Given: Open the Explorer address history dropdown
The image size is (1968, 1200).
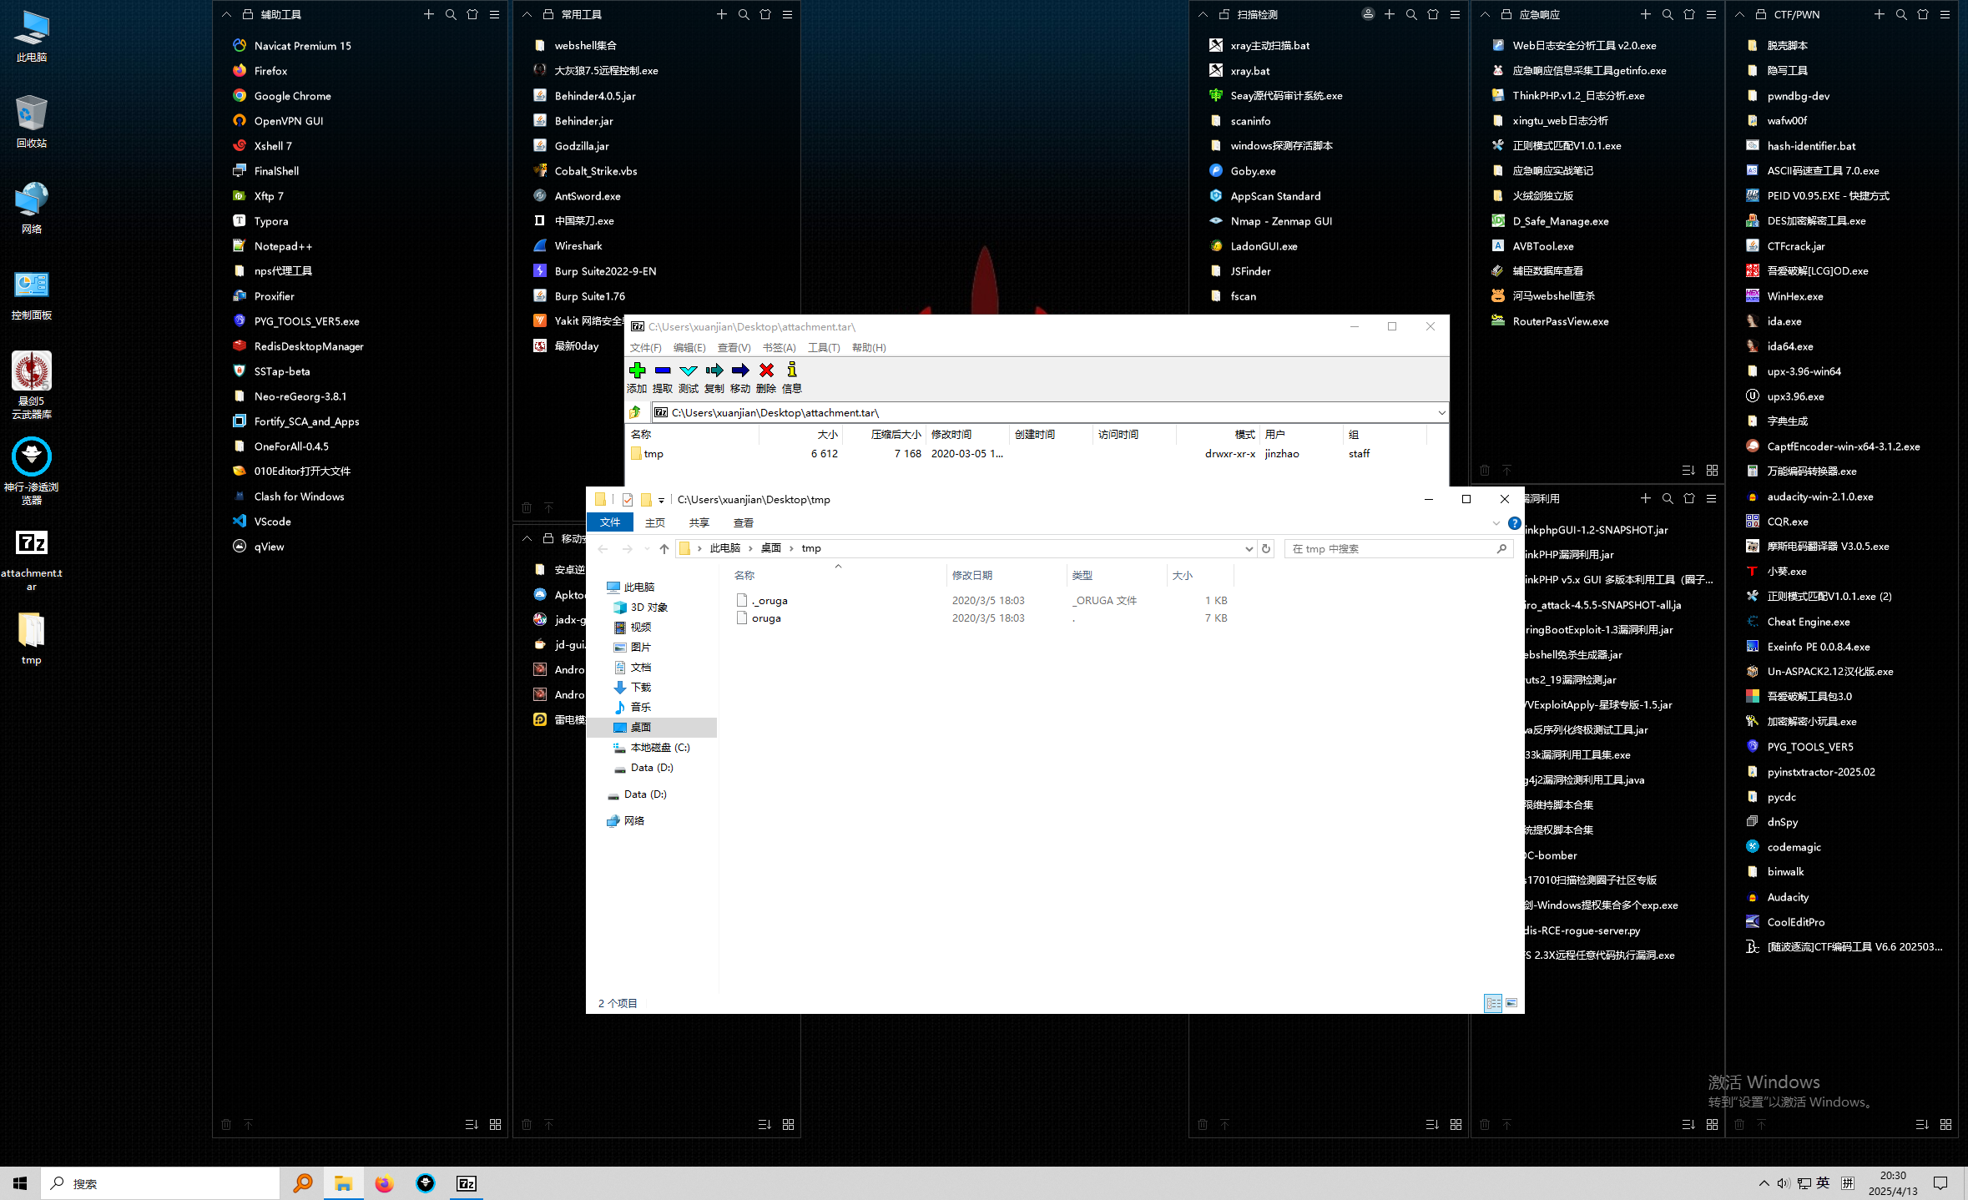Looking at the screenshot, I should [1249, 548].
